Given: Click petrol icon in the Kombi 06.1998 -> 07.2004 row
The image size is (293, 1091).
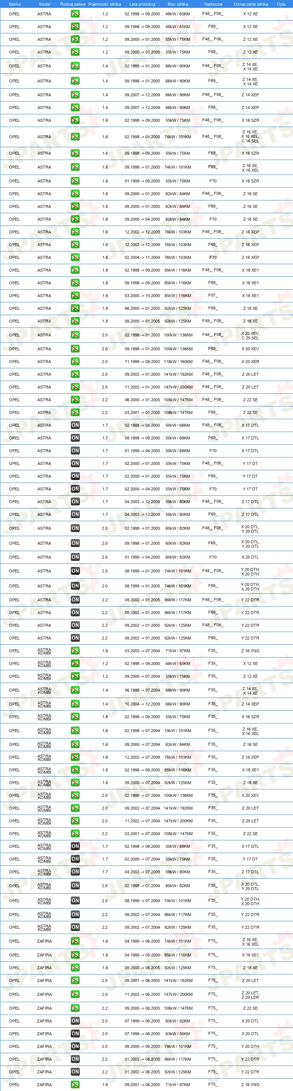Looking at the screenshot, I should tap(75, 690).
